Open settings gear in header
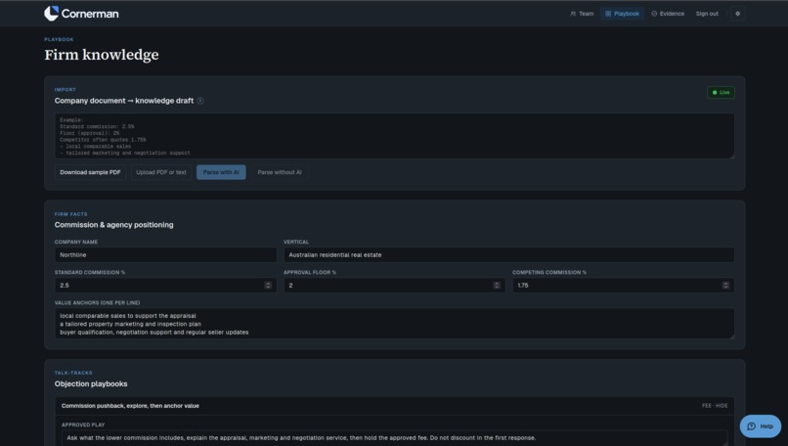The height and width of the screenshot is (446, 788). click(x=738, y=14)
